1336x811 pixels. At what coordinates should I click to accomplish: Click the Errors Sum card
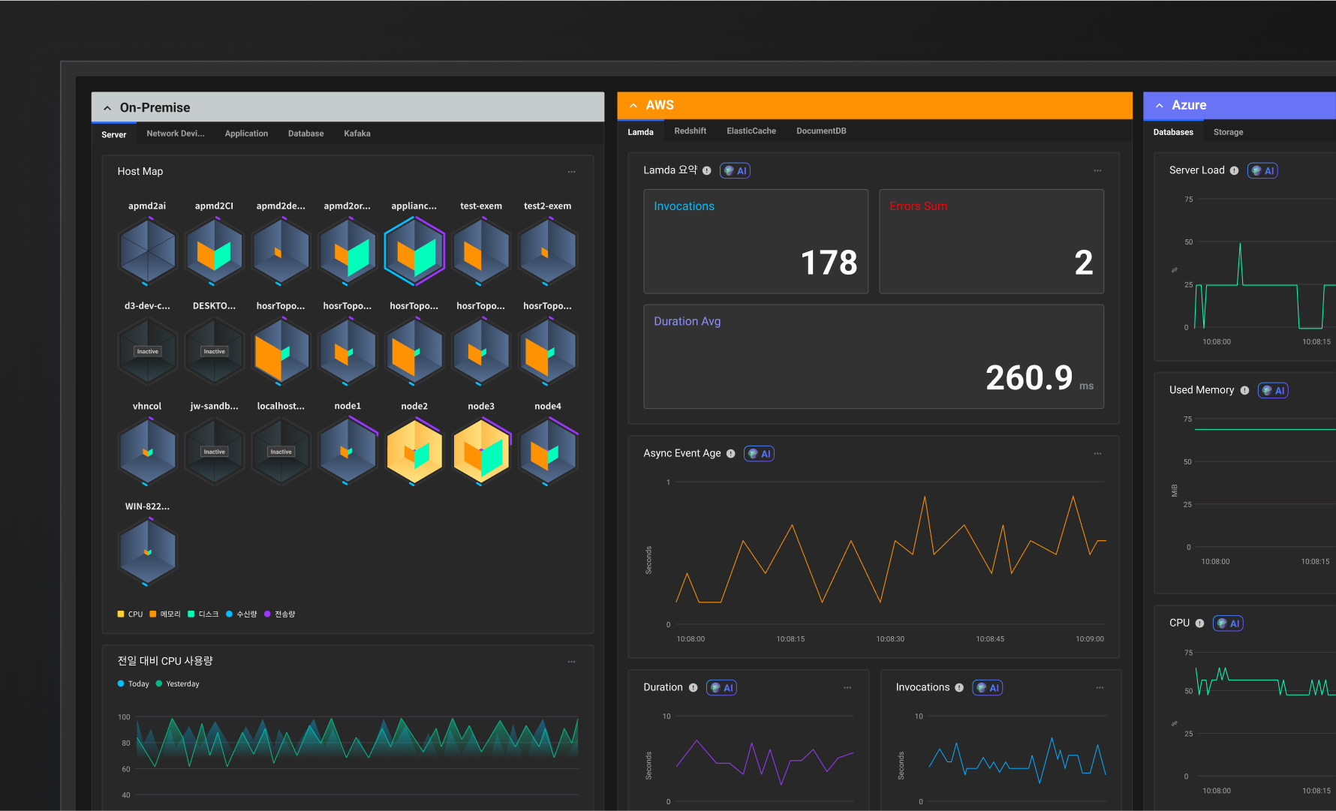991,241
